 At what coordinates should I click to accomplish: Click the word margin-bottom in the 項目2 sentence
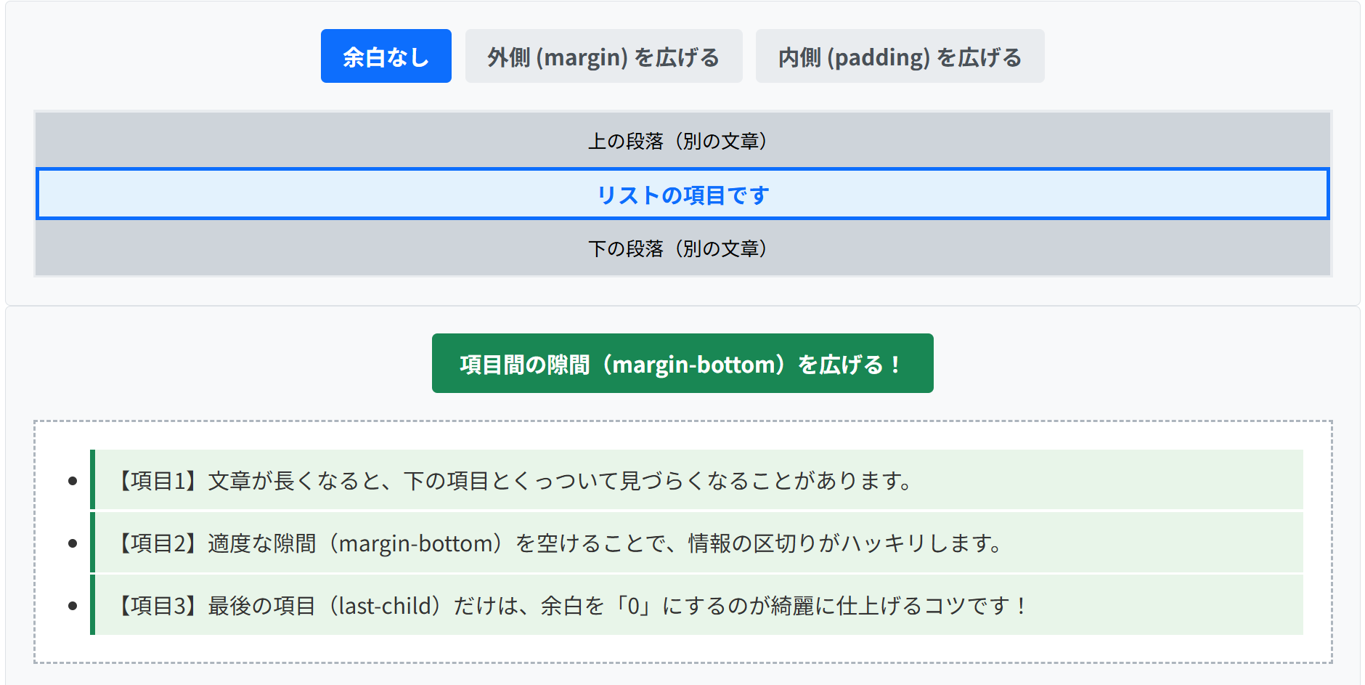click(416, 543)
